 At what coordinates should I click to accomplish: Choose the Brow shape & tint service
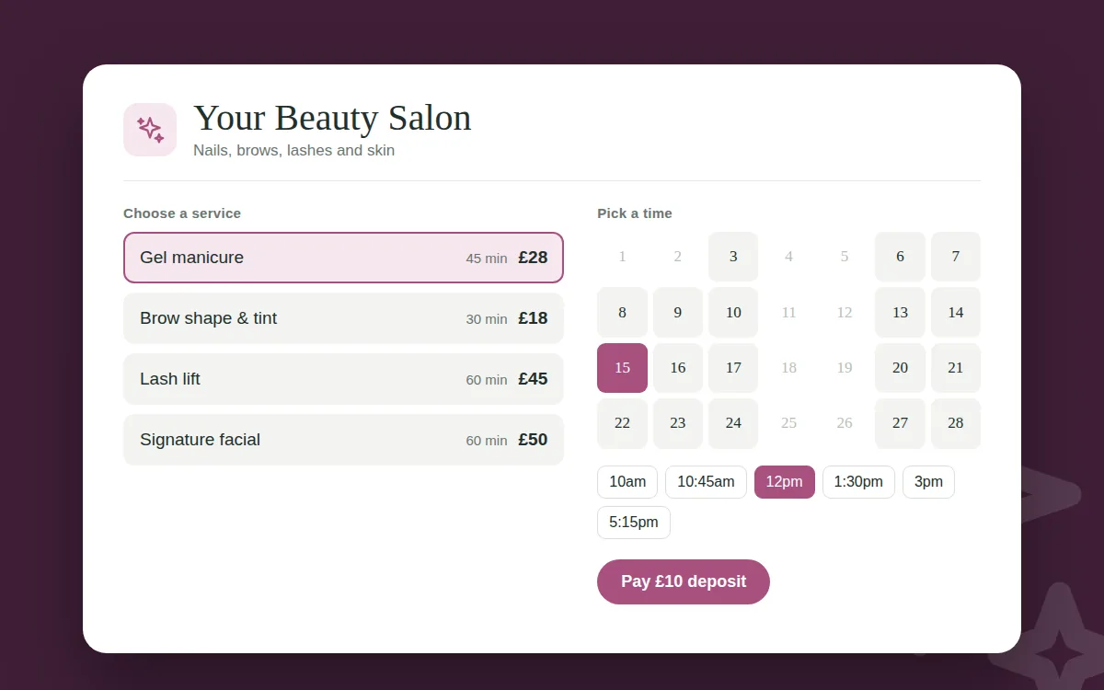343,318
